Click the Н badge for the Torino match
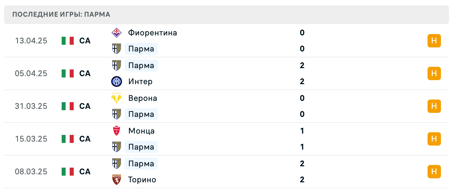453x193 pixels. click(434, 172)
